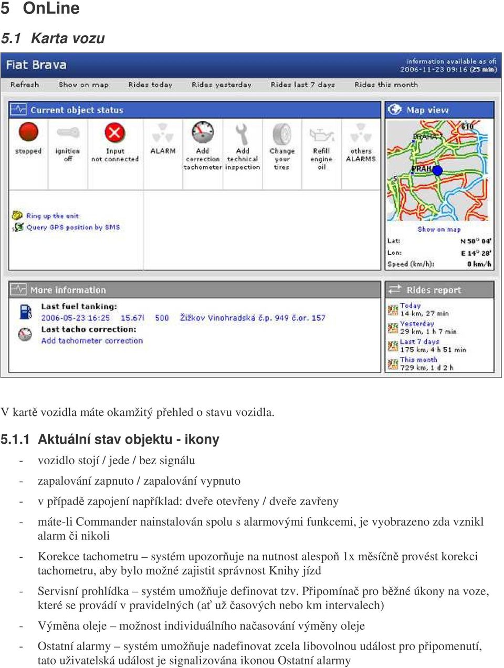504x668 pixels.
Task: Open Rides today menu item
Action: (x=150, y=85)
